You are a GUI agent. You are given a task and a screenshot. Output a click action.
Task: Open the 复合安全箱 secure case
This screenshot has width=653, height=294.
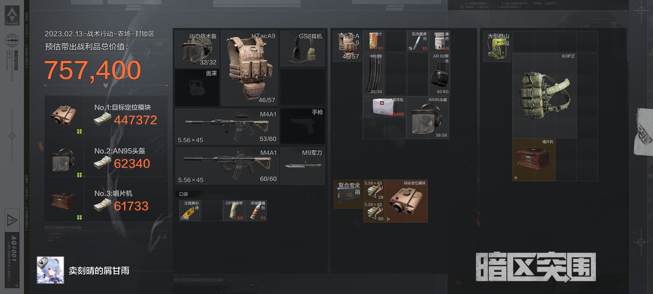click(347, 194)
